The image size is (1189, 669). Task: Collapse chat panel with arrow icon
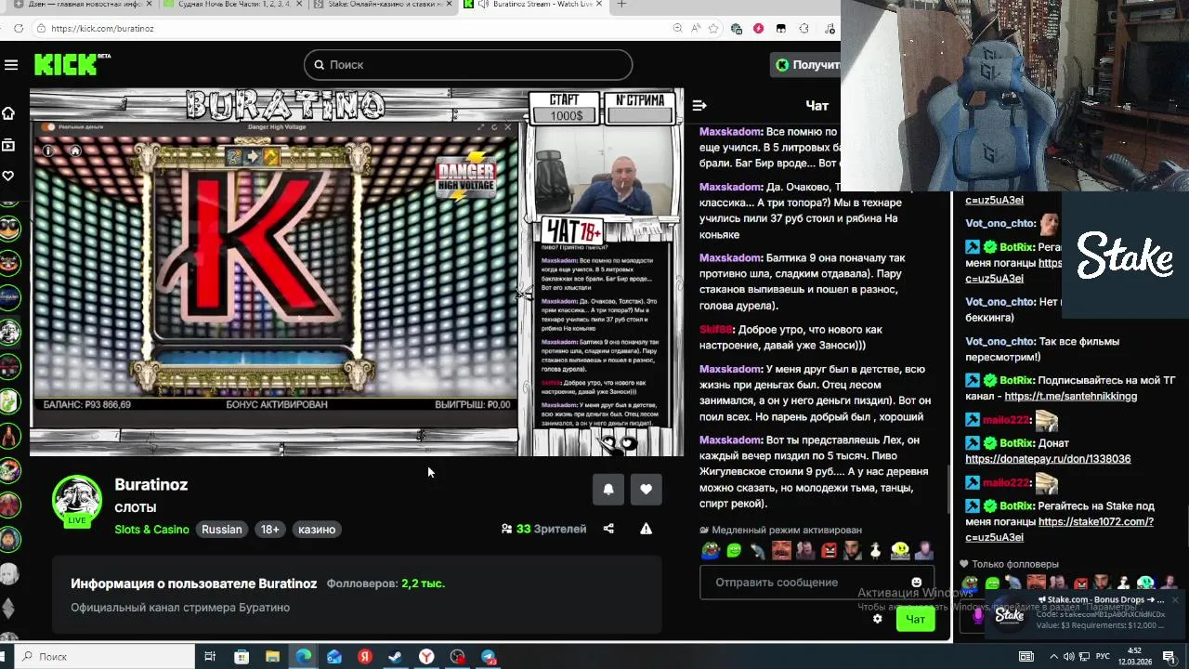[699, 106]
